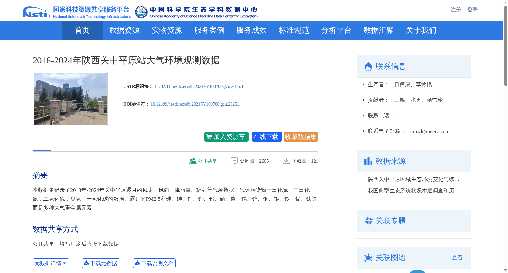The width and height of the screenshot is (508, 273).
Task: Open the 分析平台 menu item
Action: pos(336,30)
